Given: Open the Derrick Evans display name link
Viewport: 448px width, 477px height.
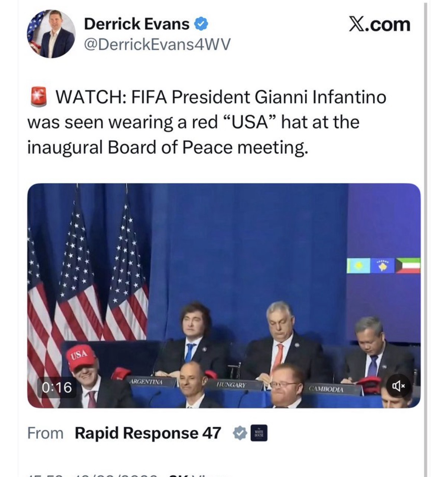Looking at the screenshot, I should tap(137, 24).
